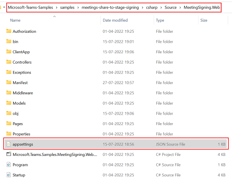
Task: Sort by Date modified column header
Action: 115,20
